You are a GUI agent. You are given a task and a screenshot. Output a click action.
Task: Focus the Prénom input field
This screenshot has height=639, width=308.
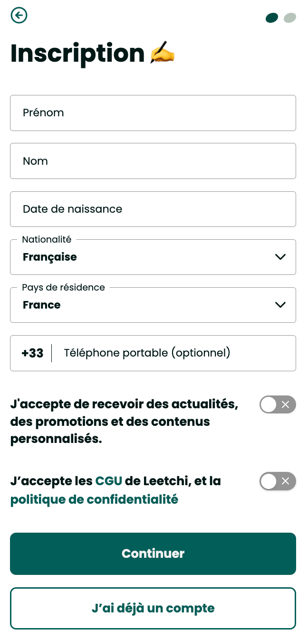click(x=153, y=113)
